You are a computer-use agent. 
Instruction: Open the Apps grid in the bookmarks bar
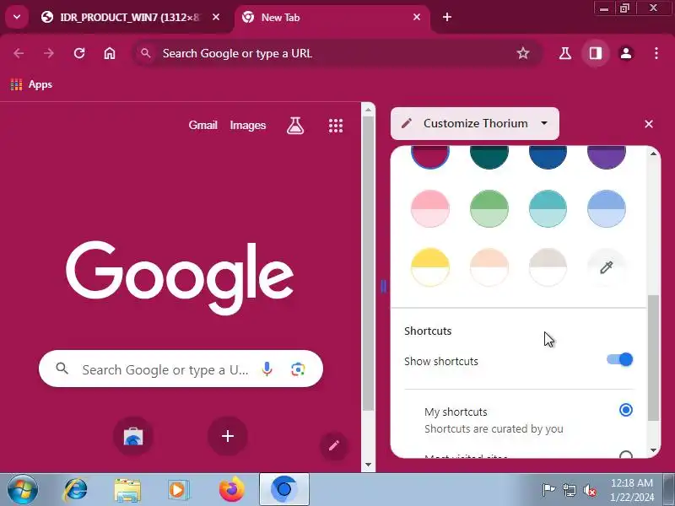(x=31, y=84)
